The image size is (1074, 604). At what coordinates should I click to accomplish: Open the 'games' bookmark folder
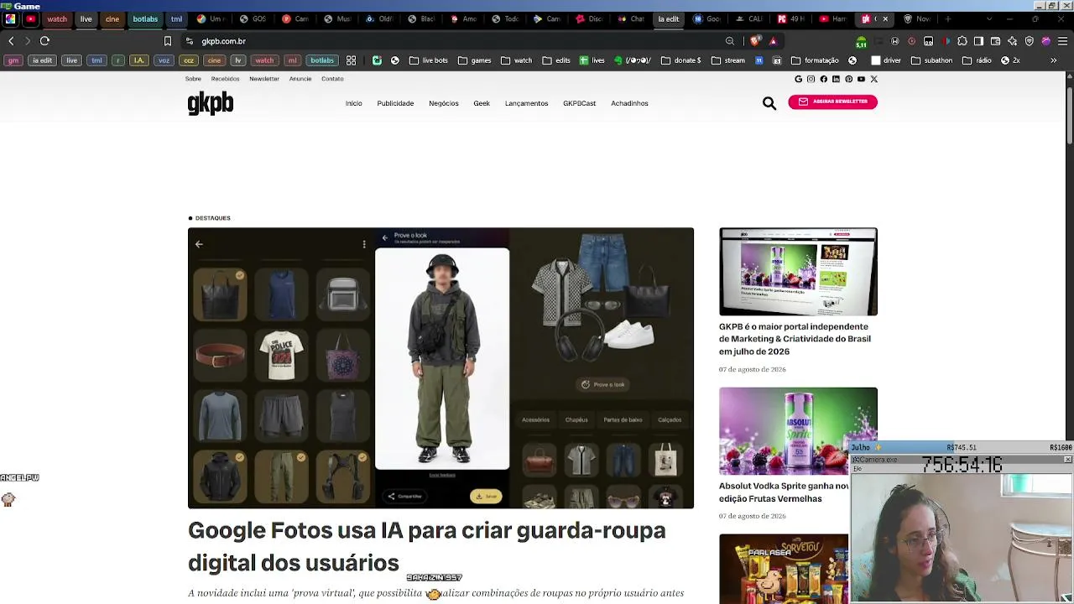(x=475, y=60)
